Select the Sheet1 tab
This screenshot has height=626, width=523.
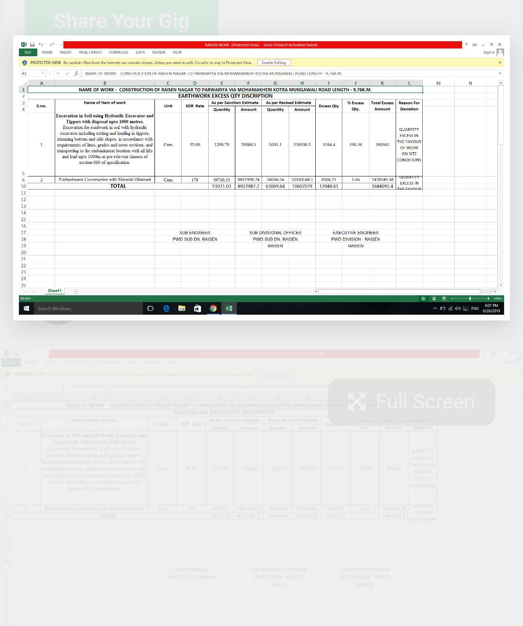point(54,290)
